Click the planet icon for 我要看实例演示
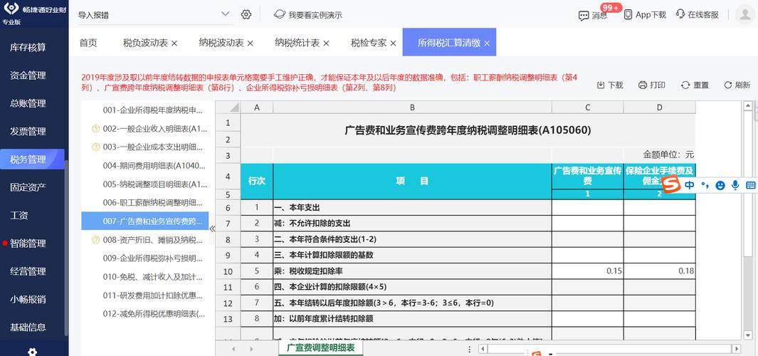Image resolution: width=758 pixels, height=356 pixels. click(x=279, y=14)
